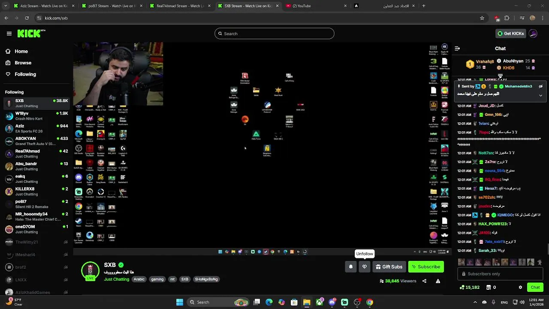This screenshot has width=549, height=309.
Task: Open Windows Start menu
Action: coord(180,302)
